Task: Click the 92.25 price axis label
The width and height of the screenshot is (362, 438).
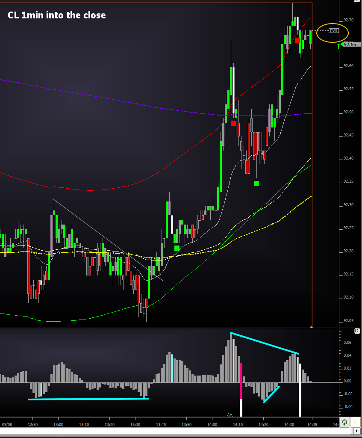Action: click(349, 228)
